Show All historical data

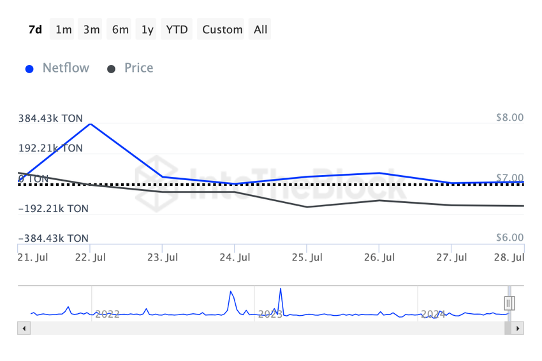[260, 29]
